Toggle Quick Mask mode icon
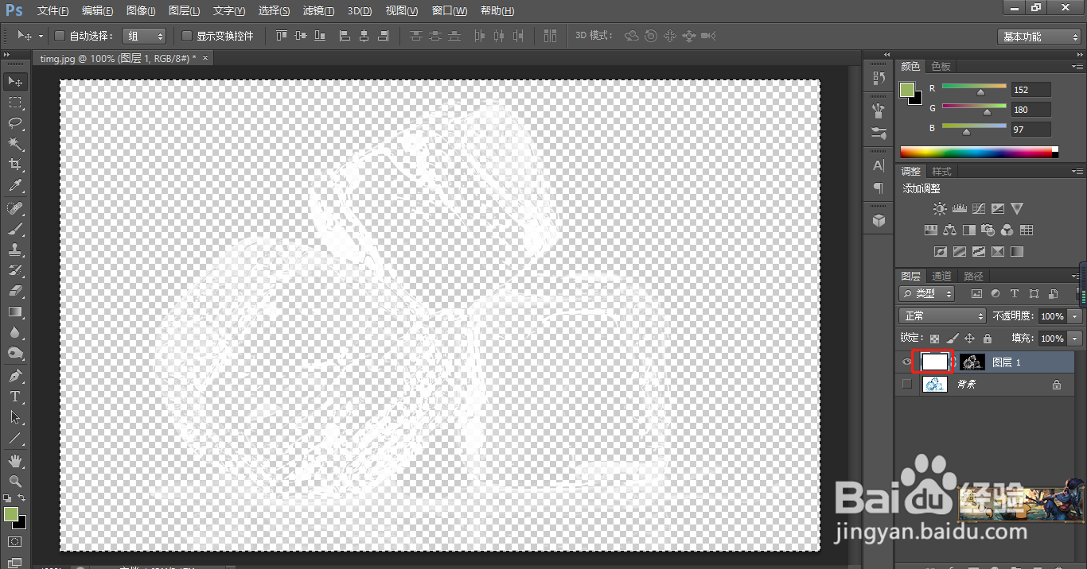 click(x=15, y=542)
